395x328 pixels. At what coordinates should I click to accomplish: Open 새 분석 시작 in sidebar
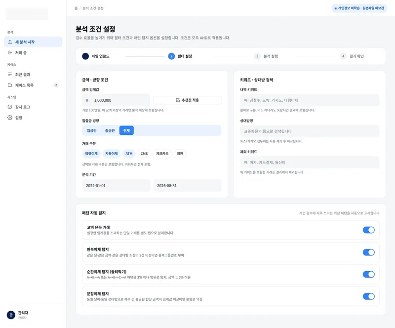pyautogui.click(x=33, y=42)
